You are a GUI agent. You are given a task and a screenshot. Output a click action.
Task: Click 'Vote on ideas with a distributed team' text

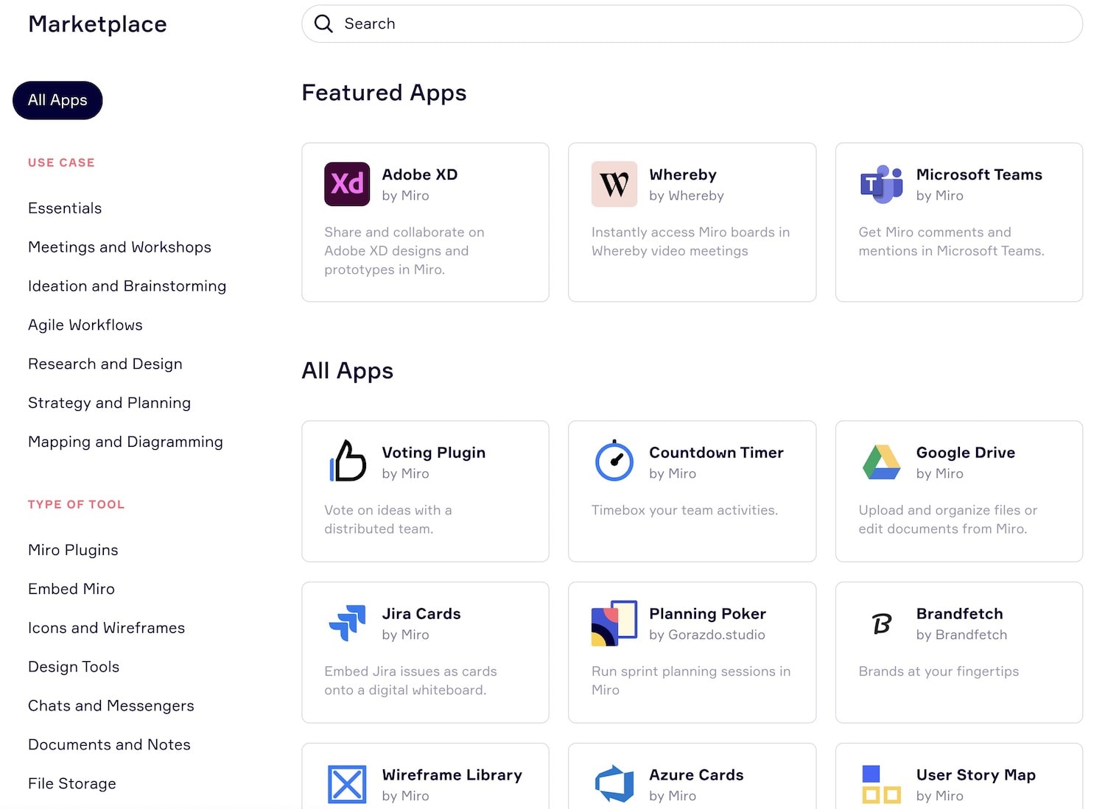(388, 520)
